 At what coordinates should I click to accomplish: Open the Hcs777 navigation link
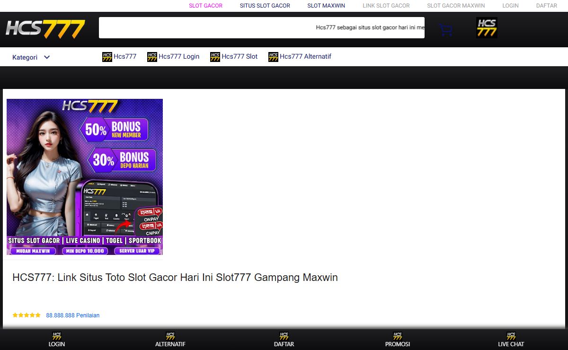(125, 56)
